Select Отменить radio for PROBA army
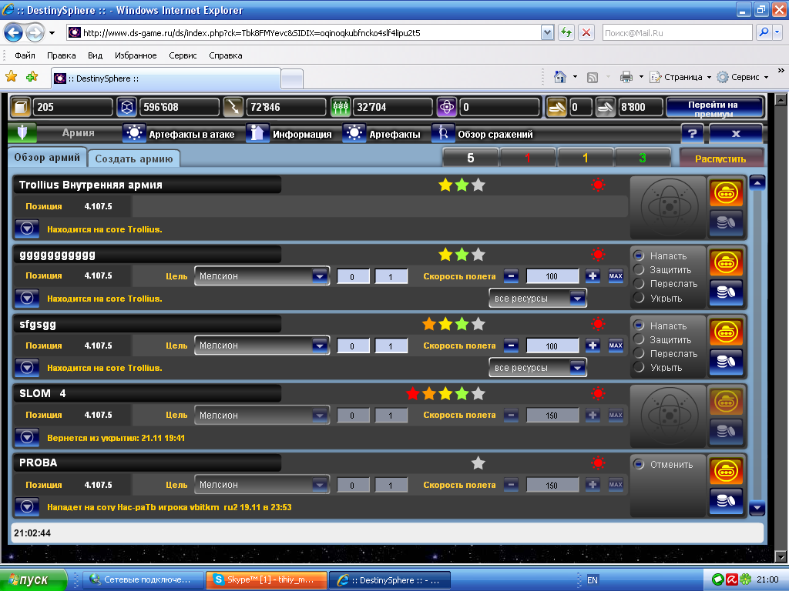The width and height of the screenshot is (789, 591). (x=639, y=465)
